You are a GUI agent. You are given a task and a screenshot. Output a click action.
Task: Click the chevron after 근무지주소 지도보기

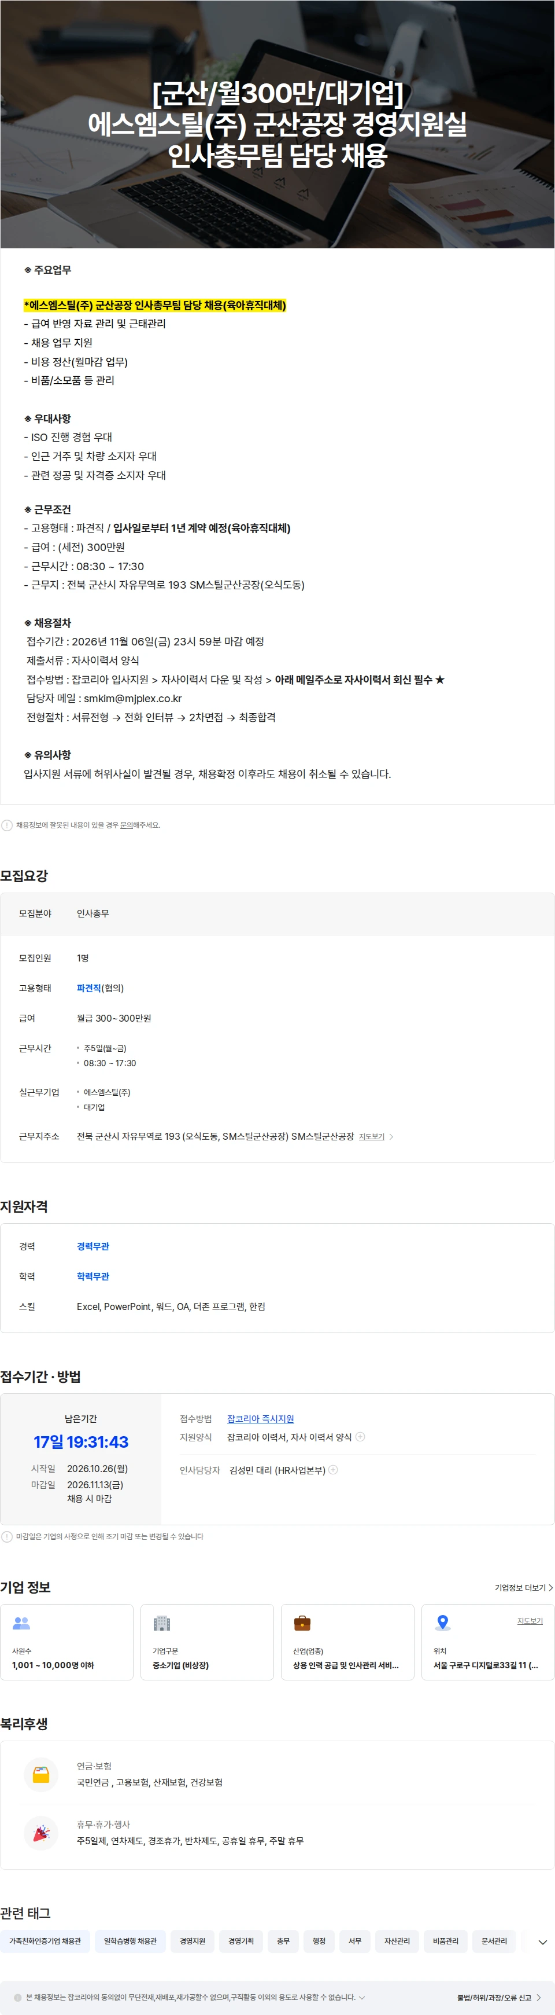tap(391, 1136)
